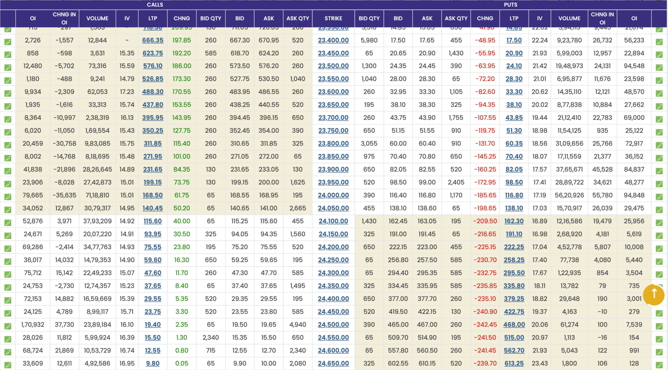Open calls chart icon for 24,100.00 row
669x370 pixels.
point(8,222)
